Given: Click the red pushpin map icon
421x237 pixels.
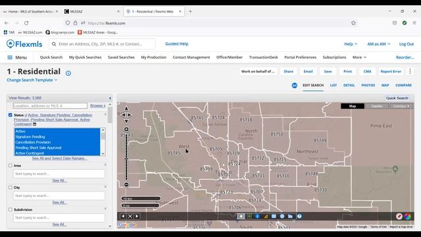Looking at the screenshot, I should pyautogui.click(x=399, y=217).
